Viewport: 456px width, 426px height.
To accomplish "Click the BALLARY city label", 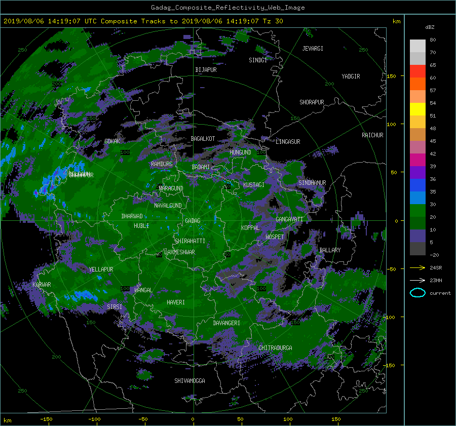I will pos(330,250).
